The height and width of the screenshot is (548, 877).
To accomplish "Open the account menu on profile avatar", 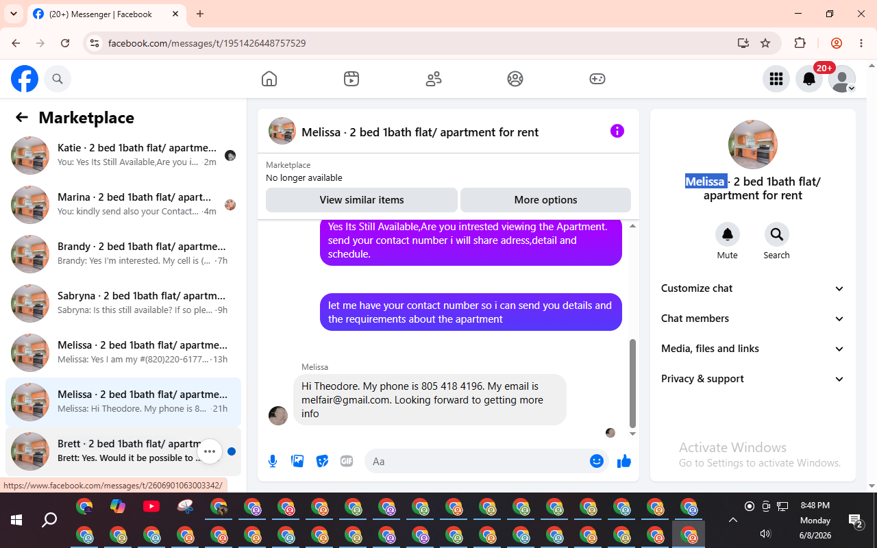I will pos(842,79).
